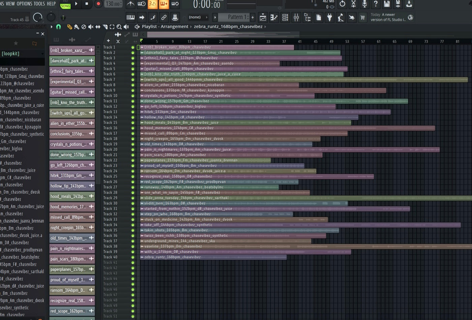
Task: Select the Slice tool in Playlist toolbar
Action: 105,27
